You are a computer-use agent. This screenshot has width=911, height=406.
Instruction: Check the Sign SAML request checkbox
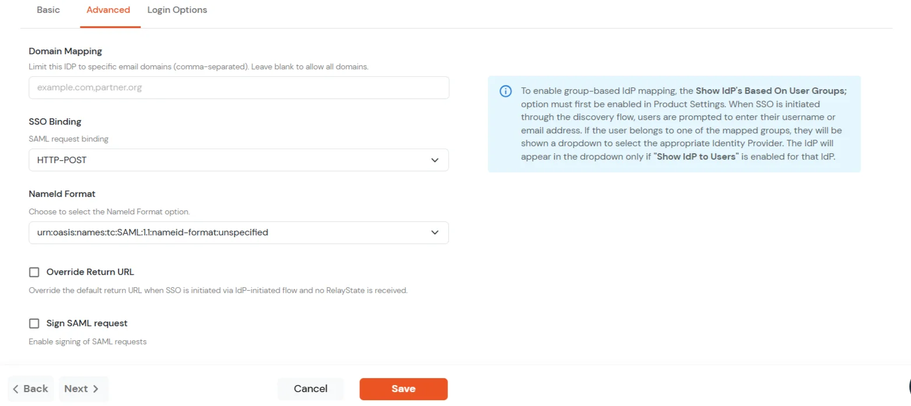point(34,323)
